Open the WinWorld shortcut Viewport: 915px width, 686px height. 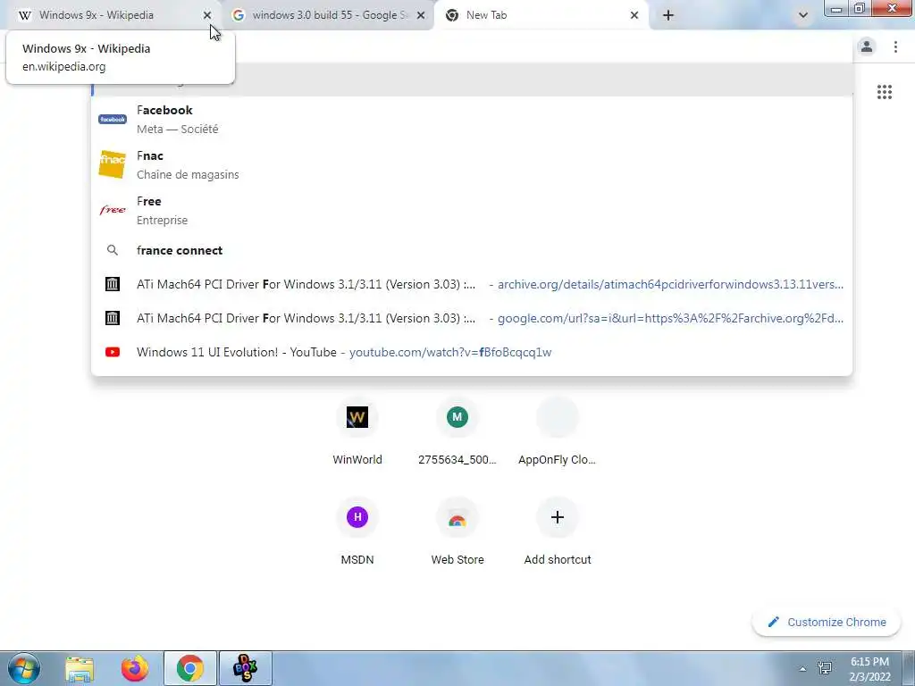tap(357, 432)
